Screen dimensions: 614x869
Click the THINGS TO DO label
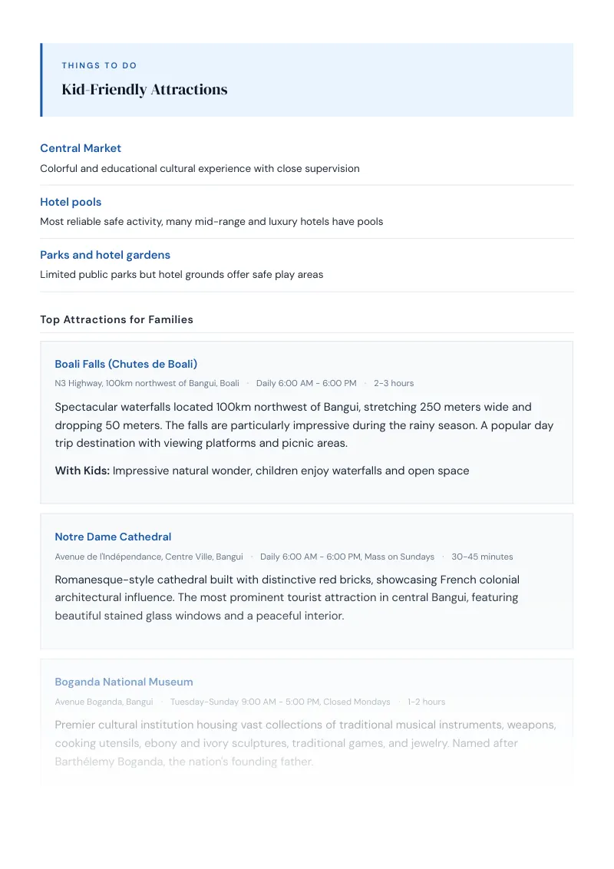click(99, 65)
